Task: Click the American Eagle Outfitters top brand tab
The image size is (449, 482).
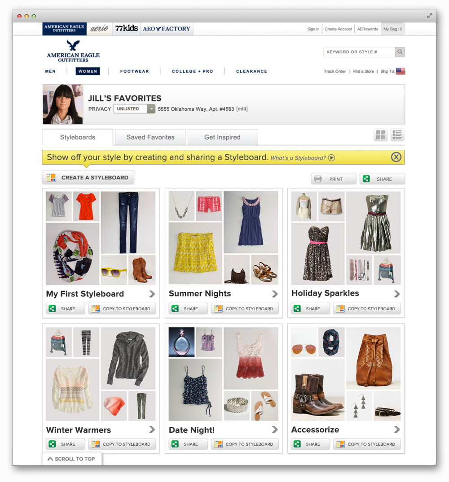Action: (64, 29)
